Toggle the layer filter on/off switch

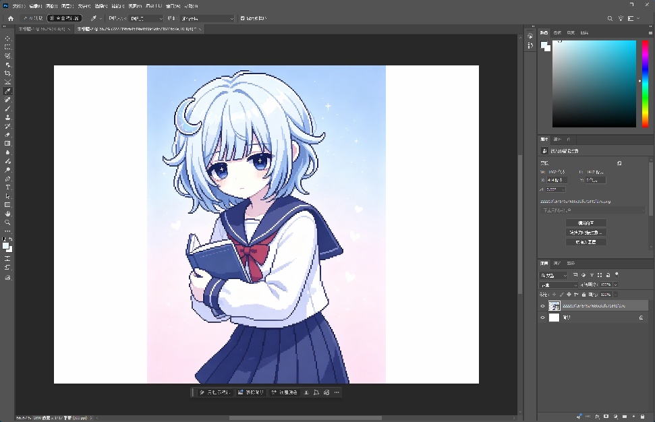[x=617, y=275]
